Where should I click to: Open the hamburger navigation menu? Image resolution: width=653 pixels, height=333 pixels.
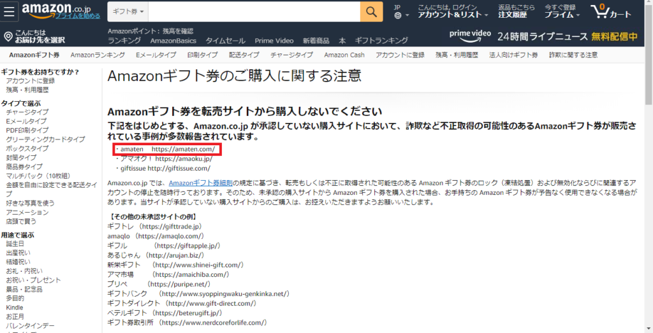click(x=9, y=11)
